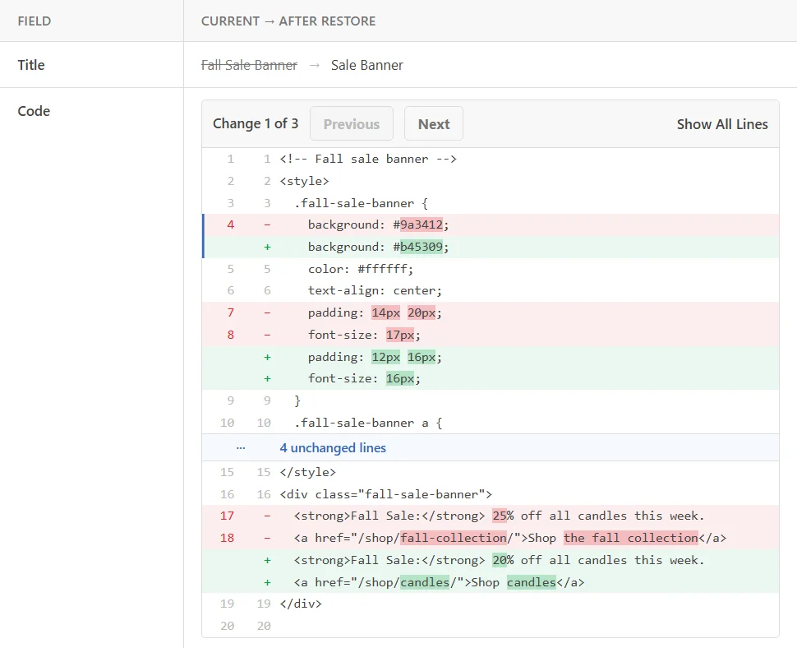This screenshot has width=797, height=648.
Task: Click added link line 'Shop candles'
Action: point(491,582)
